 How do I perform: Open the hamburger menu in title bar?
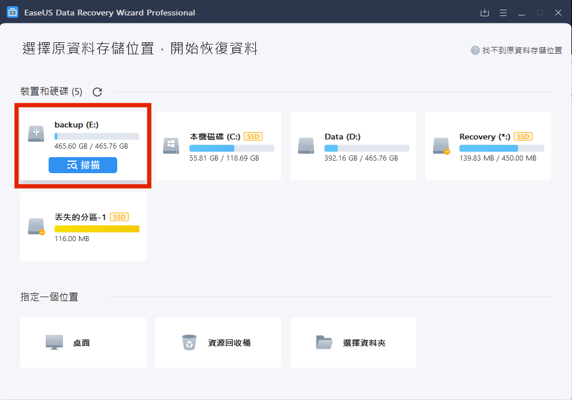point(503,13)
